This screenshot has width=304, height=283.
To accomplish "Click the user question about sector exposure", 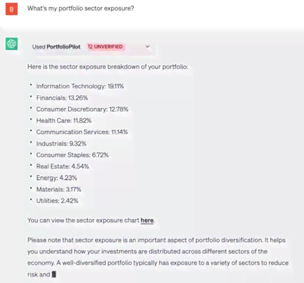I will click(81, 9).
